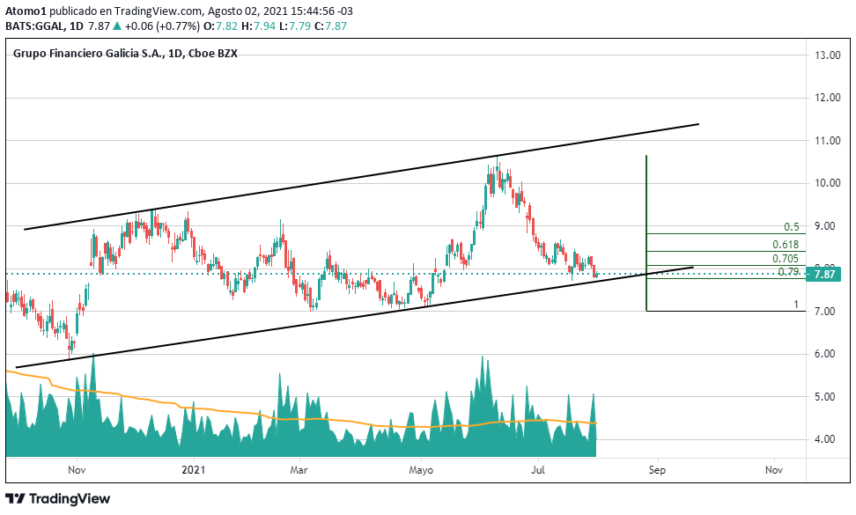Image resolution: width=856 pixels, height=515 pixels.
Task: Click the Mar label on time axis
Action: (x=299, y=470)
